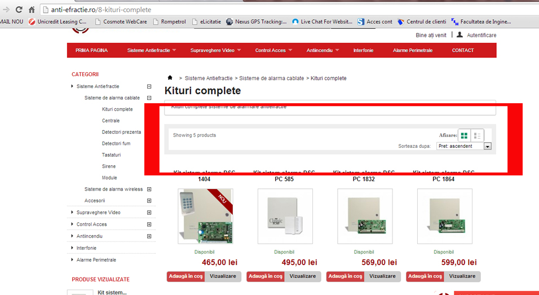Open the CONTACT menu item
Viewport: 539px width, 295px height.
tap(463, 50)
